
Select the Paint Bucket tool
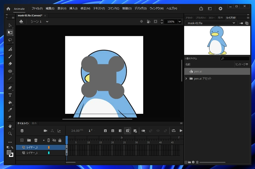pyautogui.click(x=10, y=102)
